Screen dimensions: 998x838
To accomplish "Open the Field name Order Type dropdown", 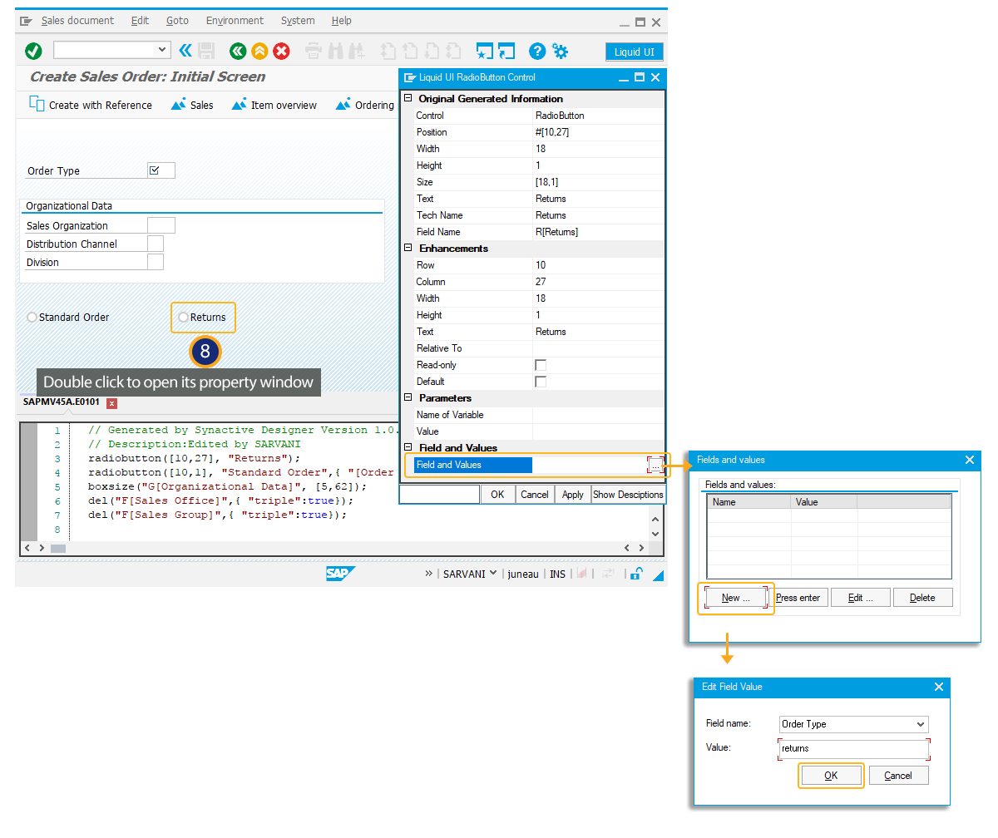I will coord(920,724).
